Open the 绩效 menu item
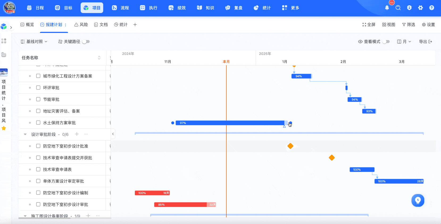441x224 pixels. click(x=177, y=8)
